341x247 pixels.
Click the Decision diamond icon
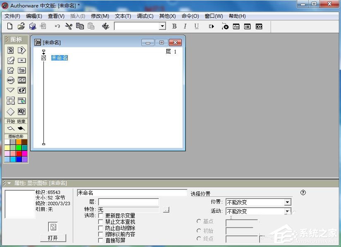(x=10, y=111)
